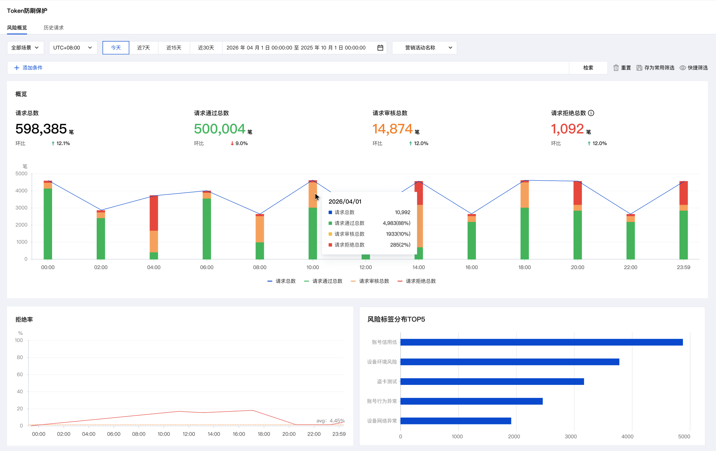Select the 近7天 time range
The image size is (716, 451).
(143, 48)
